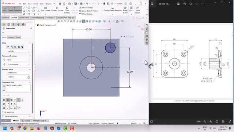This screenshot has height=132, width=234.
Task: Click the Mirror Entities command
Action: (86, 8)
